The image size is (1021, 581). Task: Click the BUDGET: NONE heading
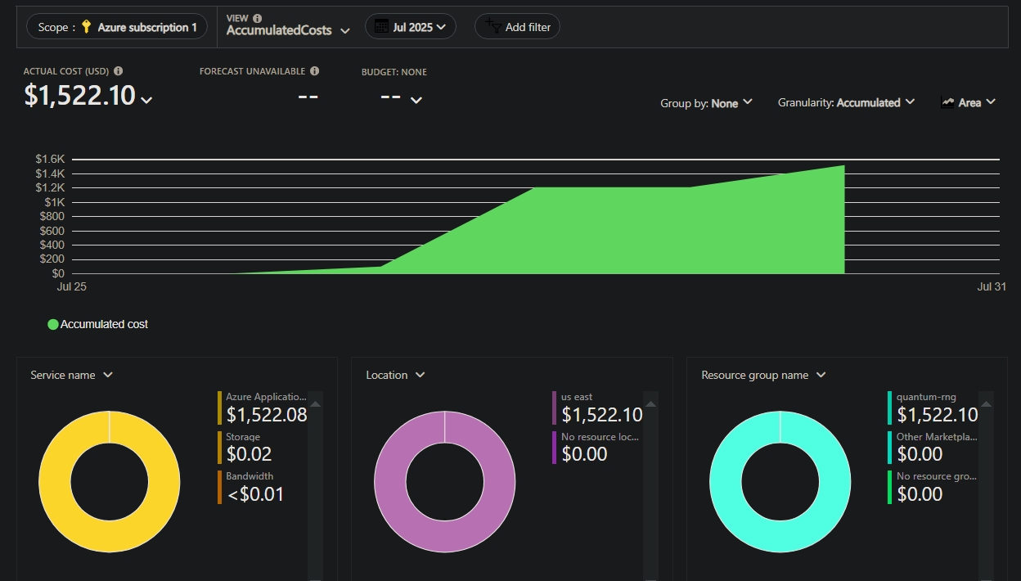click(394, 72)
